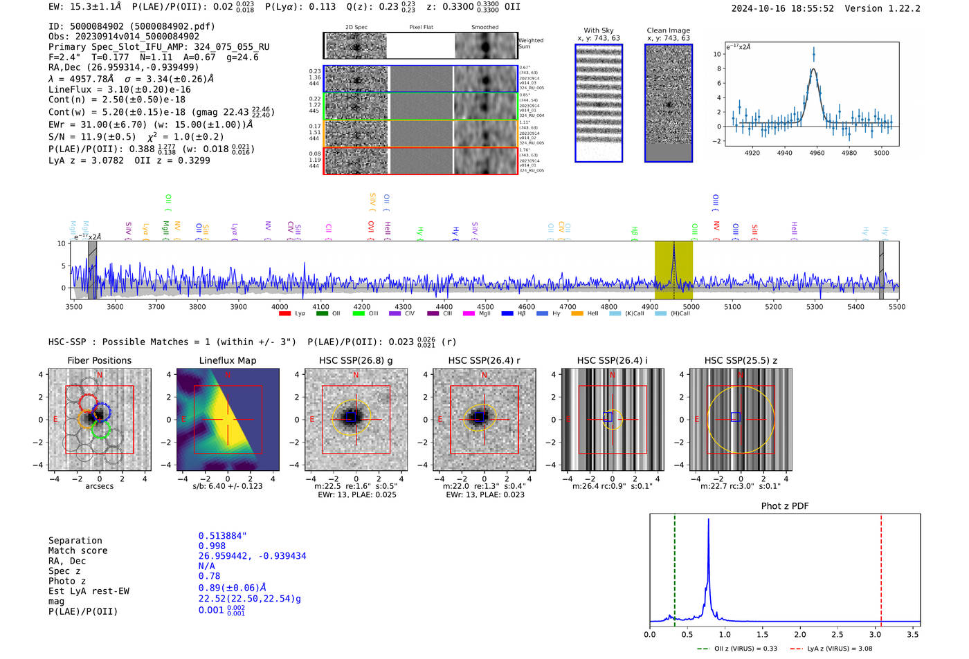Open the Lineflux Map panel
969x659 pixels.
pos(228,419)
